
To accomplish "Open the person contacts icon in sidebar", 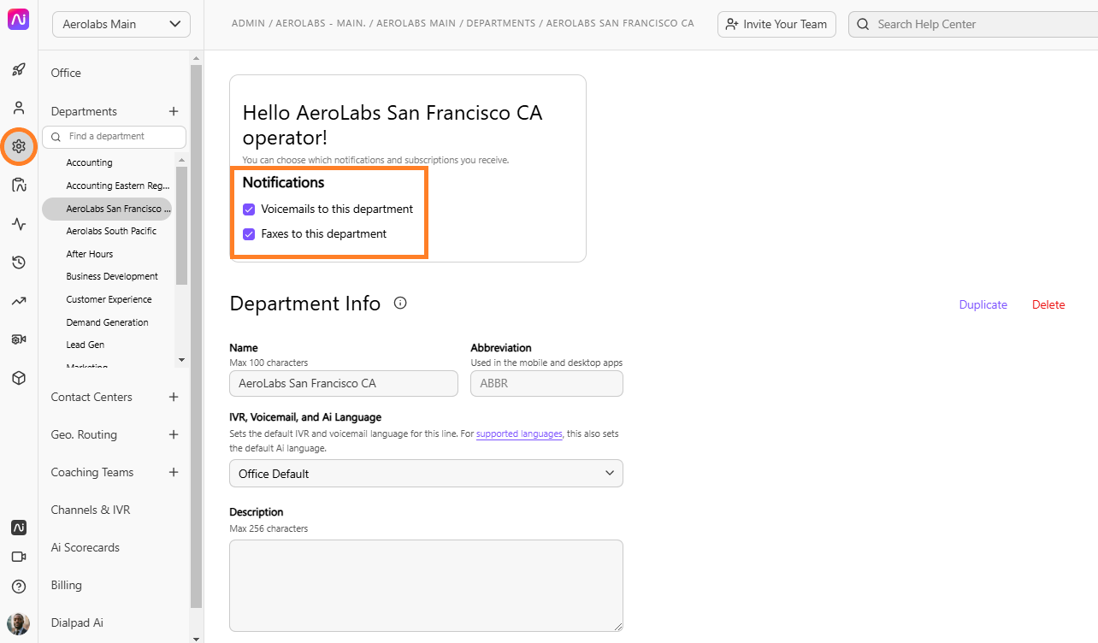I will (x=19, y=108).
